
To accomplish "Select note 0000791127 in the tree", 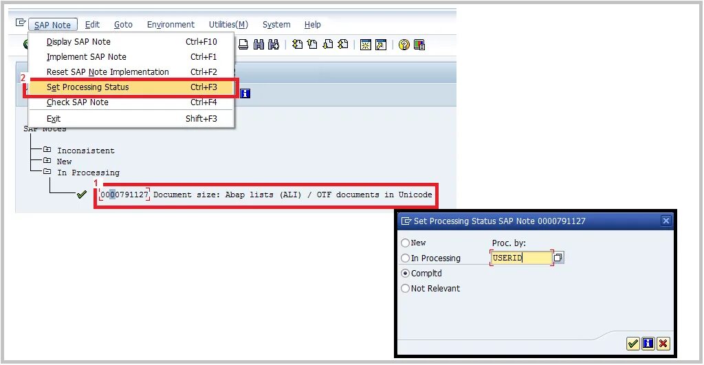I will pos(124,195).
